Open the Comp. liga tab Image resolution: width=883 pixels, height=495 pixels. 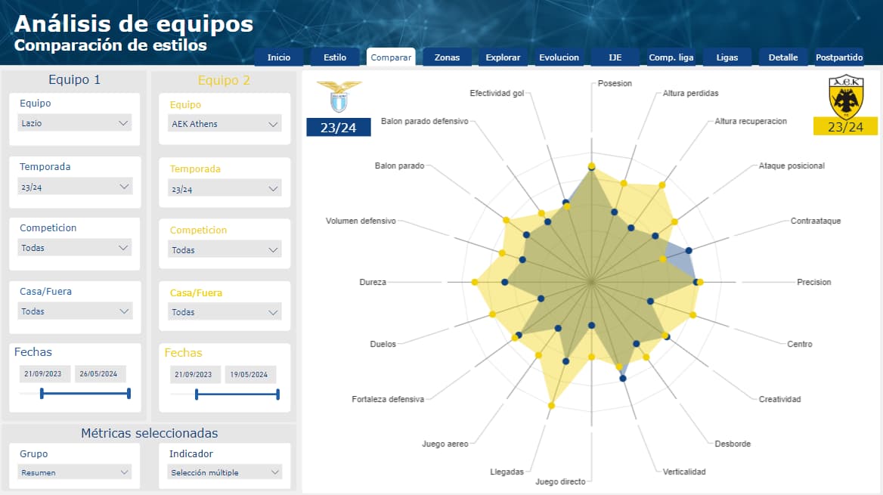click(672, 57)
